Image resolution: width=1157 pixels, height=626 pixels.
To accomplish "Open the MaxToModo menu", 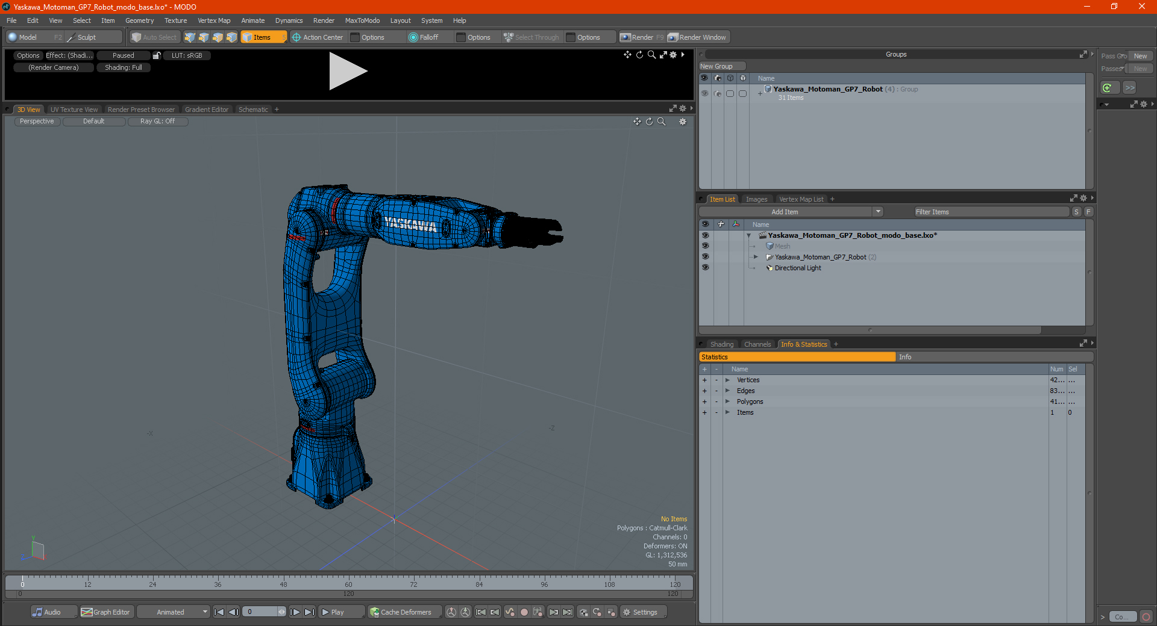I will click(x=362, y=20).
